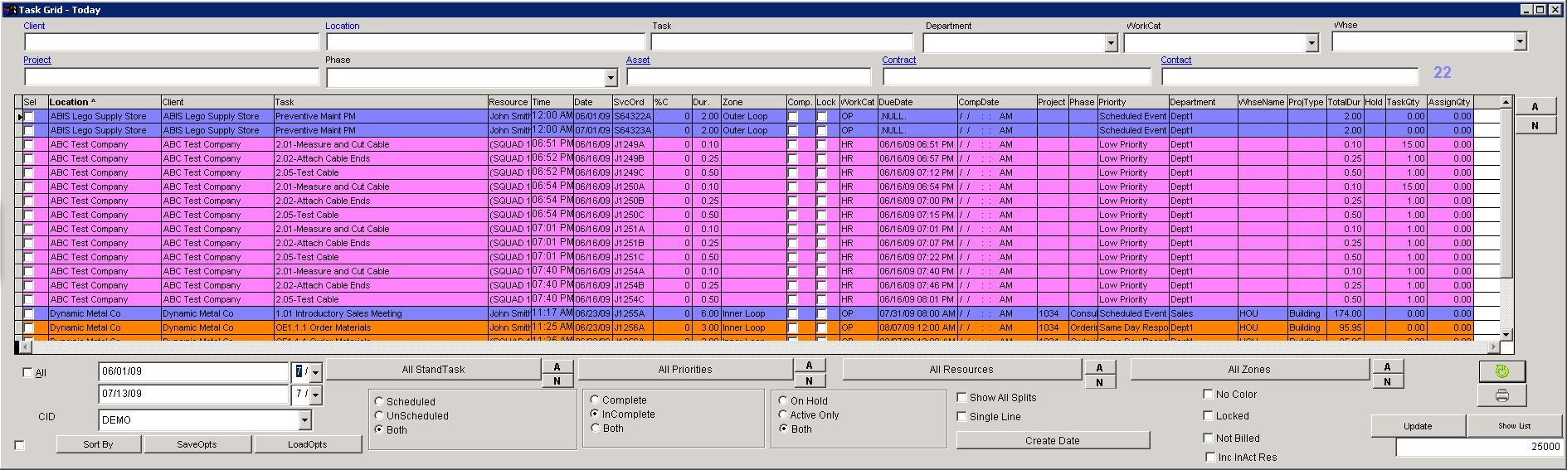Enable the Show All Splits checkbox
This screenshot has height=470, width=1567.
coord(962,398)
